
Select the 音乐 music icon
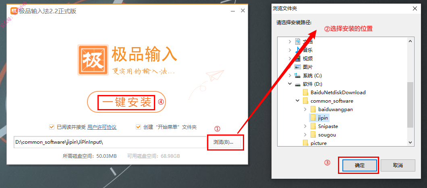pos(298,50)
